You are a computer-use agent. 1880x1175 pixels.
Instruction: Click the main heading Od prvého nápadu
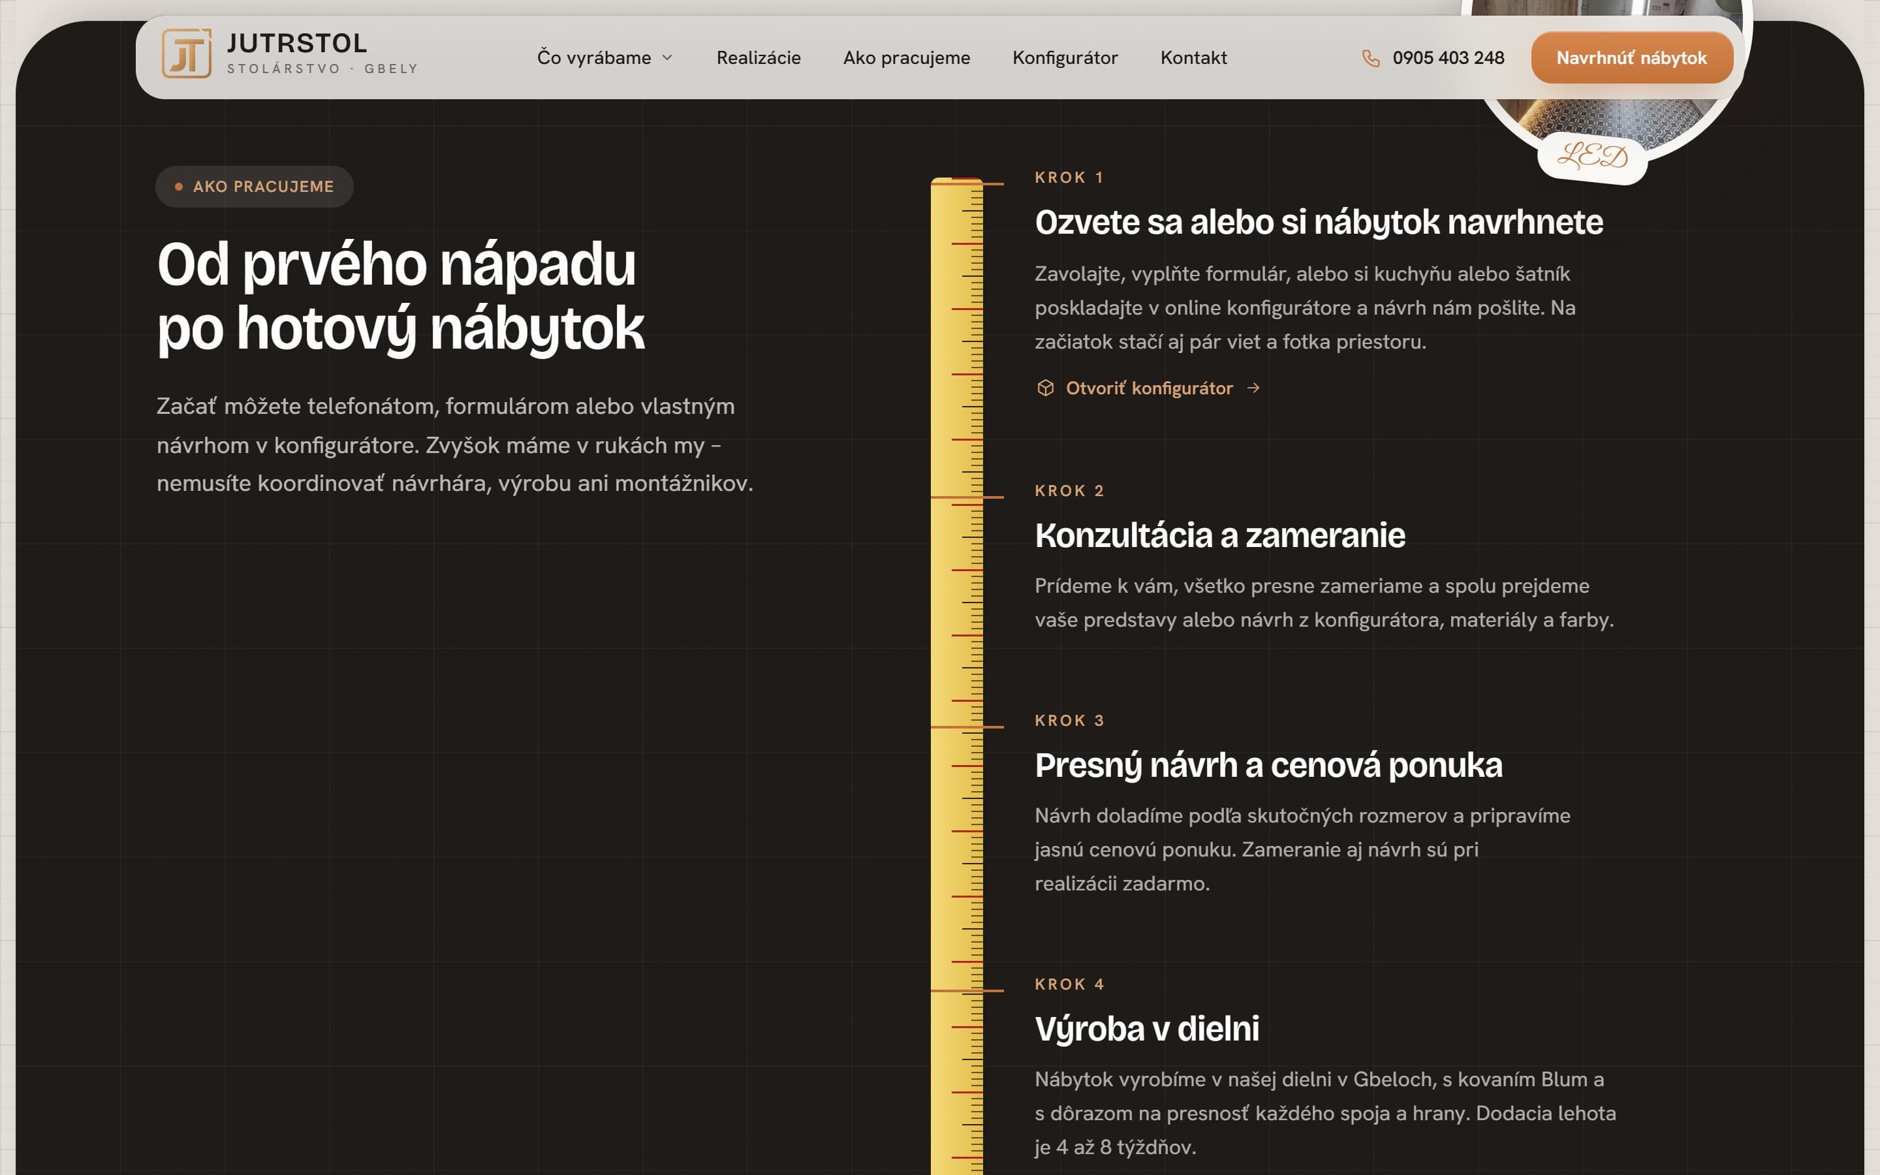[396, 265]
